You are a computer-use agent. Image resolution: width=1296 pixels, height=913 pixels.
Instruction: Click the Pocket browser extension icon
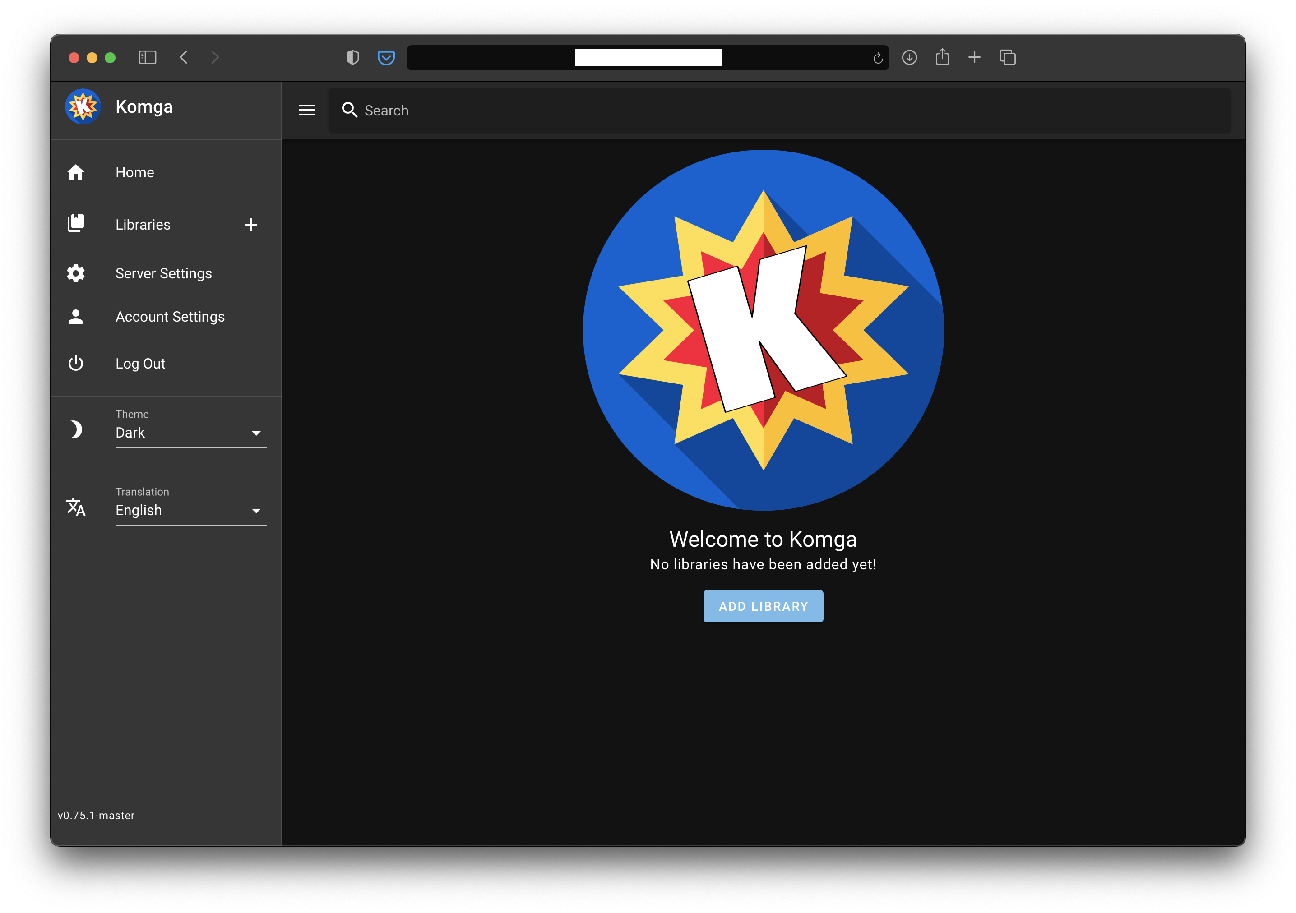tap(385, 56)
